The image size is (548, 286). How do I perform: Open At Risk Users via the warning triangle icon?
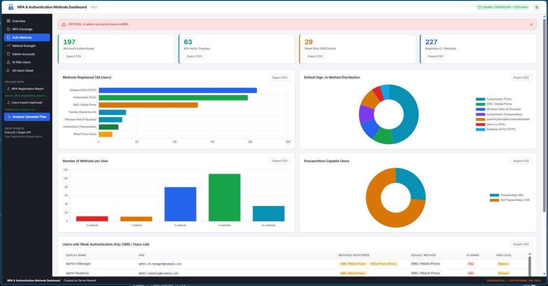click(x=8, y=62)
